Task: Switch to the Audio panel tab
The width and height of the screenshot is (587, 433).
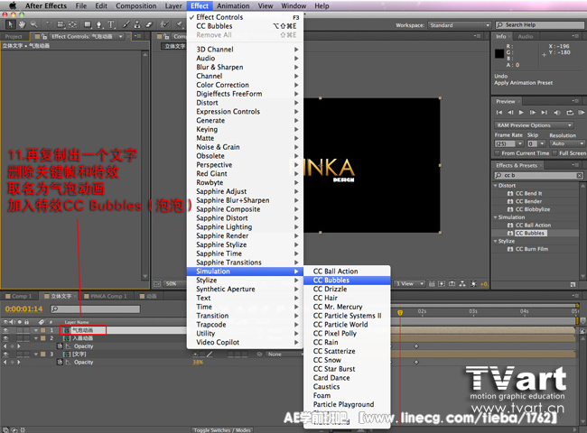Action: click(x=526, y=37)
